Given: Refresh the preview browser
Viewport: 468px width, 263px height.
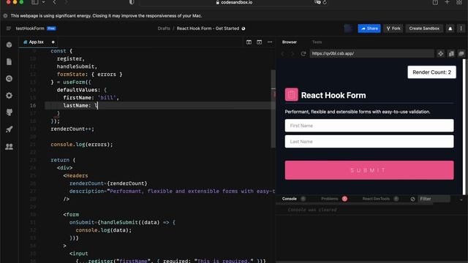Looking at the screenshot, I should coord(303,53).
